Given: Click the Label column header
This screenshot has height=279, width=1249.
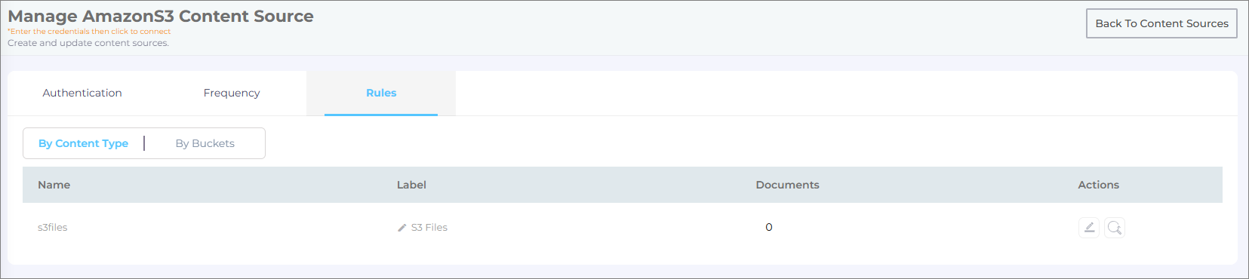Looking at the screenshot, I should (411, 185).
